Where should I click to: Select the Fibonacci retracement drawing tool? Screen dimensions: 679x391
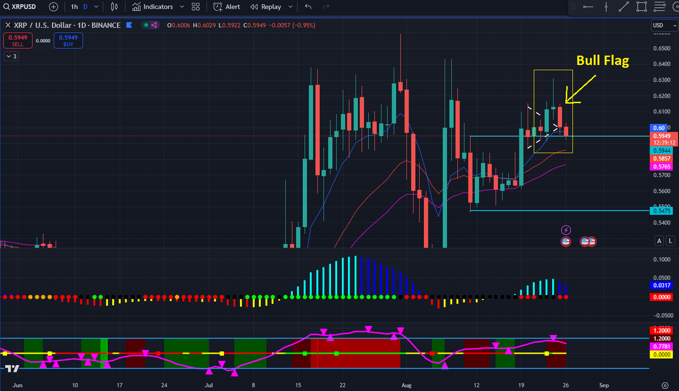click(x=659, y=7)
